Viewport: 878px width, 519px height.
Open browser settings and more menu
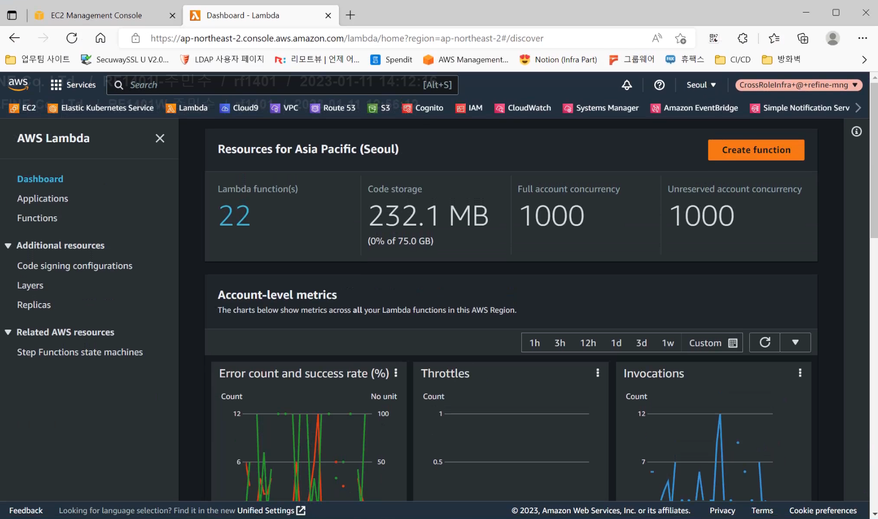(x=862, y=38)
